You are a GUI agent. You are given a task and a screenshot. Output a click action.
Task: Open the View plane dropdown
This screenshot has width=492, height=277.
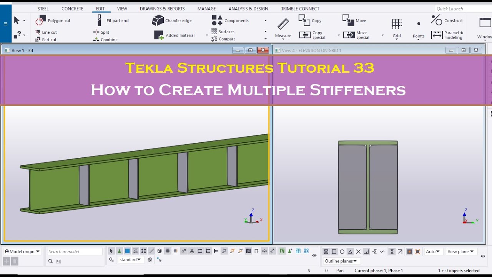[x=461, y=252]
